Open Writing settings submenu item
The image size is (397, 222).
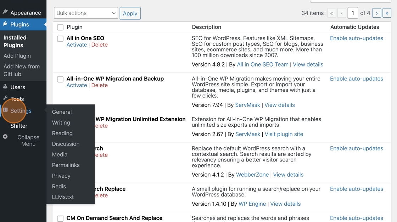pyautogui.click(x=61, y=123)
